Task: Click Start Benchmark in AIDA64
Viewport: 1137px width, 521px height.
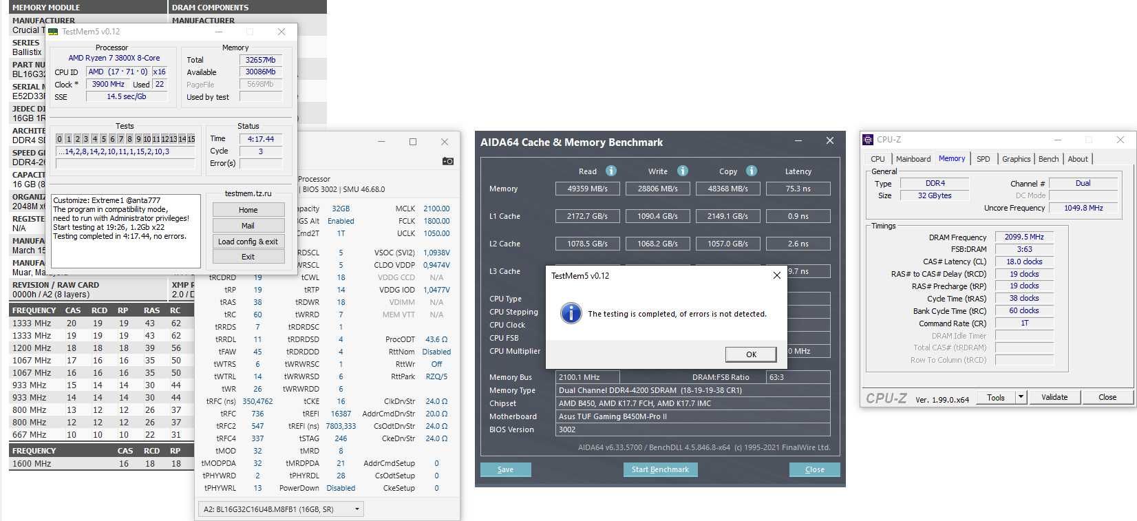Action: [660, 469]
